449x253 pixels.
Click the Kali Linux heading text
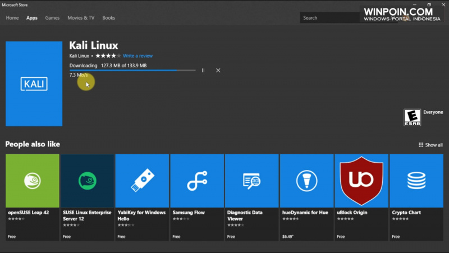pyautogui.click(x=94, y=45)
